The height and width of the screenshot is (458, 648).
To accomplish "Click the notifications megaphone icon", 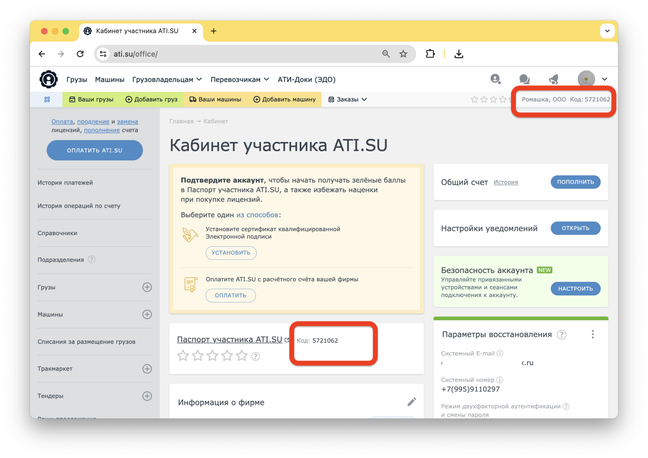I will click(554, 79).
